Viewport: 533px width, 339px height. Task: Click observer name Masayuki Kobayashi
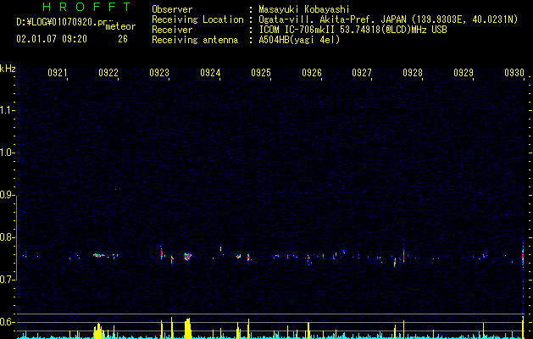tap(303, 9)
